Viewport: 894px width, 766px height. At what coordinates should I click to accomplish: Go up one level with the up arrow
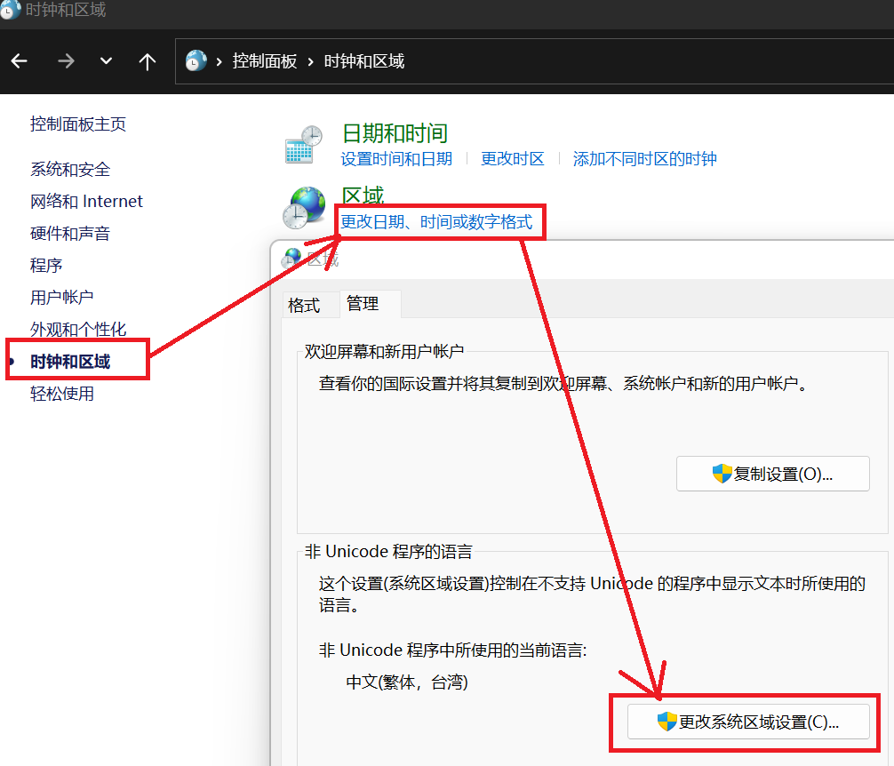[148, 61]
